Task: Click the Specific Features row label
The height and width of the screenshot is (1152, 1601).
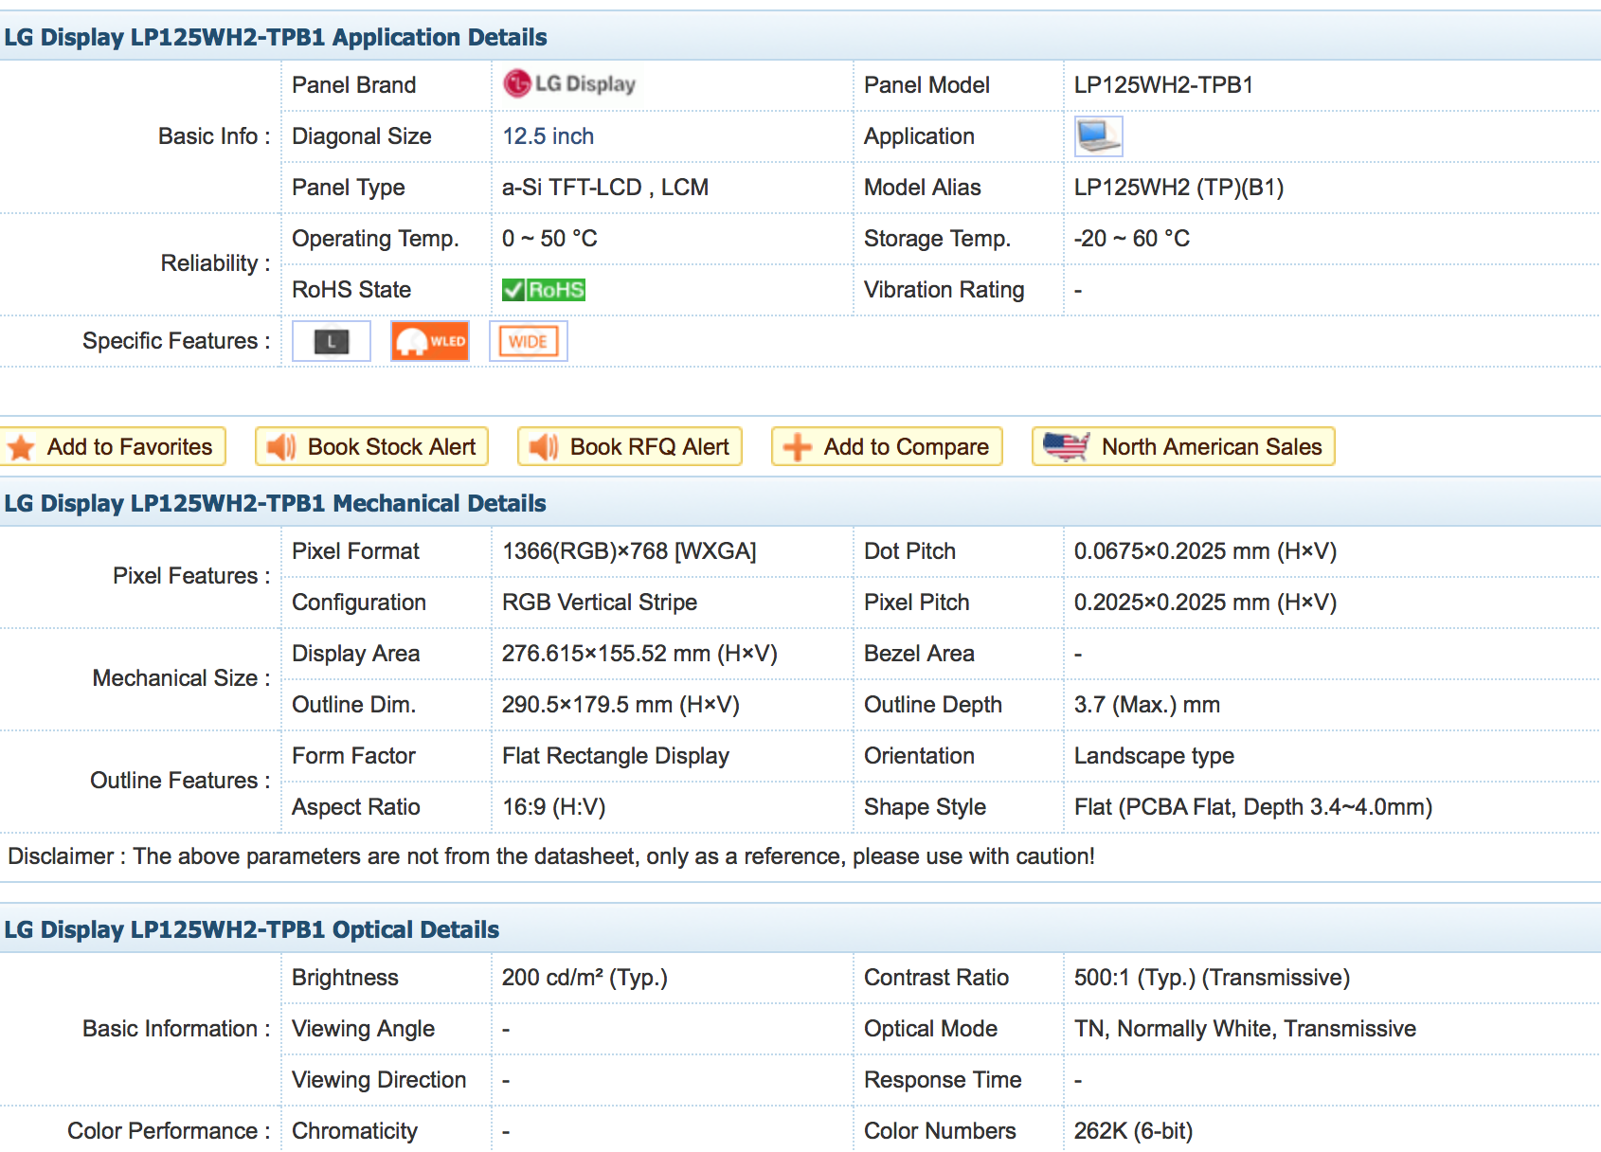Action: (x=176, y=341)
